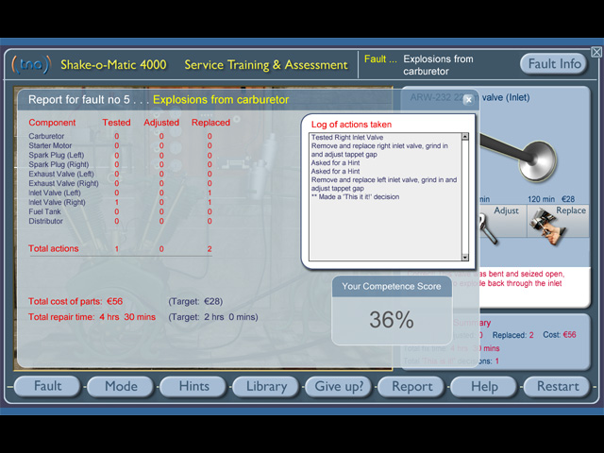Click the Tested column header
The image size is (604, 453).
coord(116,123)
